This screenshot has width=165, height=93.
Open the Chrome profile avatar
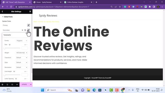[x=158, y=7]
